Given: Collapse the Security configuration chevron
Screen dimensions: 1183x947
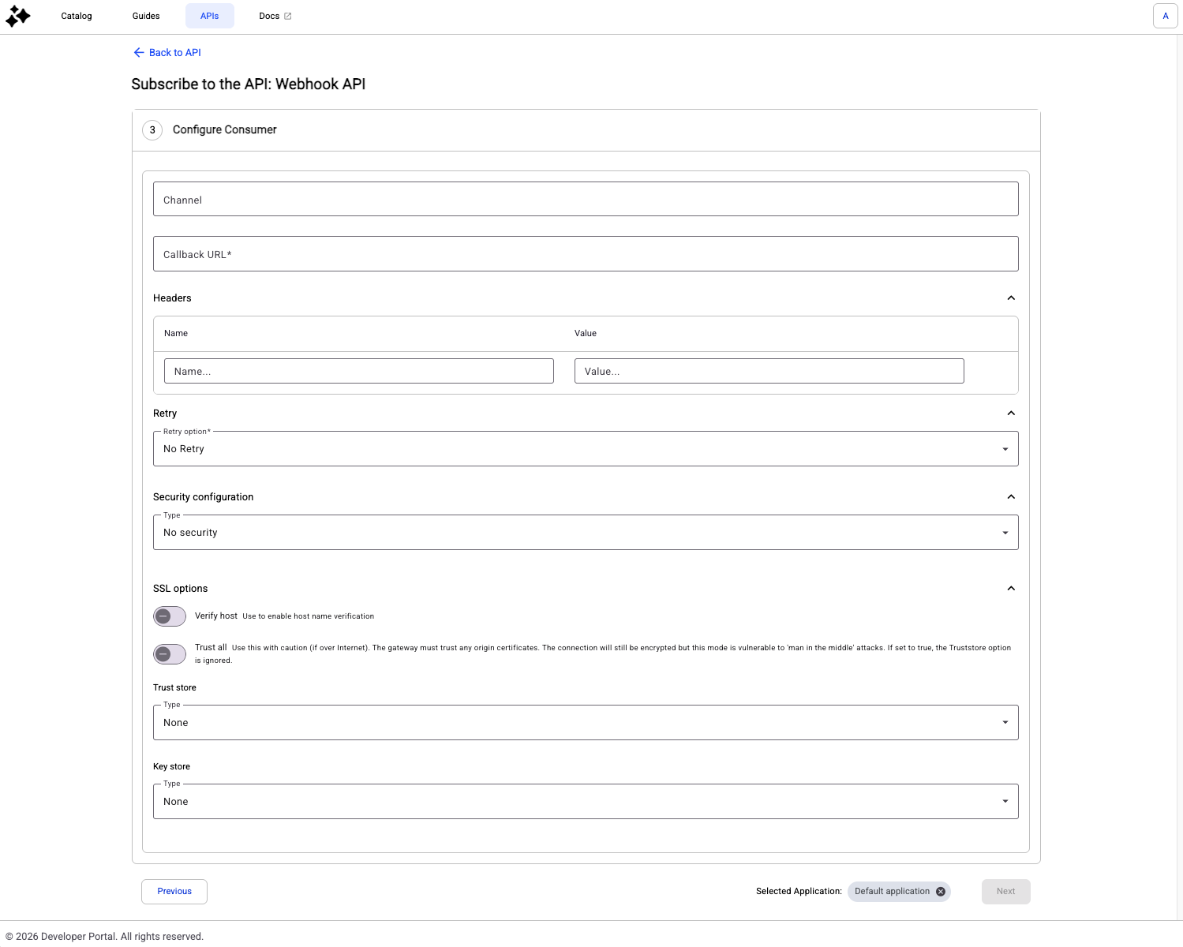Looking at the screenshot, I should (x=1011, y=497).
